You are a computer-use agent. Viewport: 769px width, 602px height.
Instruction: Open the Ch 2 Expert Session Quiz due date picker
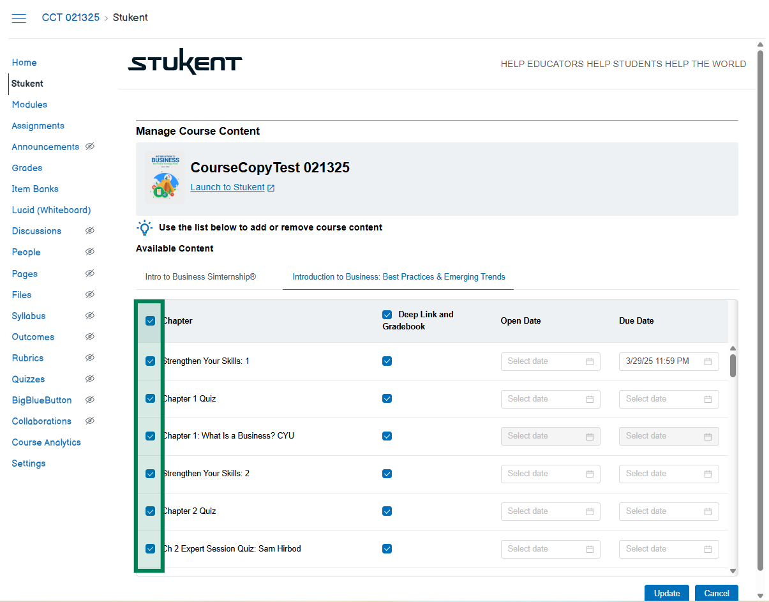[x=668, y=549]
